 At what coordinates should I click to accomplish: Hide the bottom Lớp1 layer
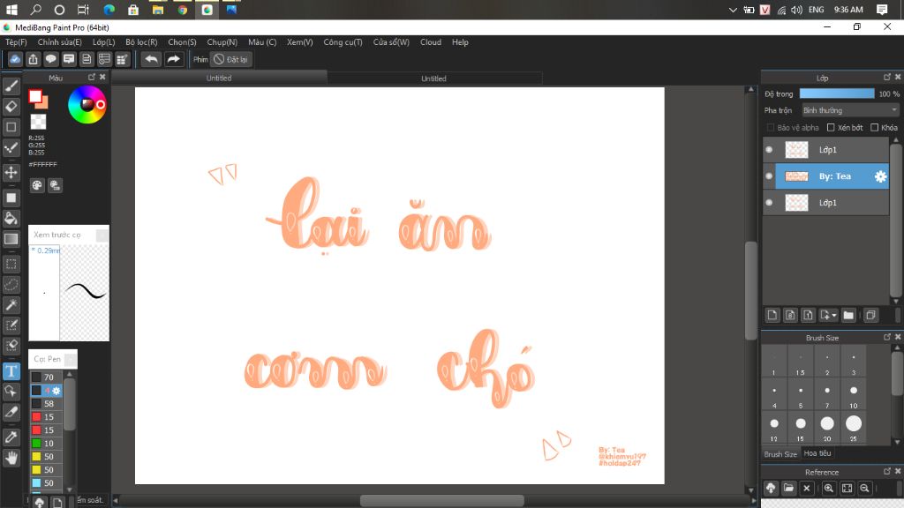pos(769,203)
